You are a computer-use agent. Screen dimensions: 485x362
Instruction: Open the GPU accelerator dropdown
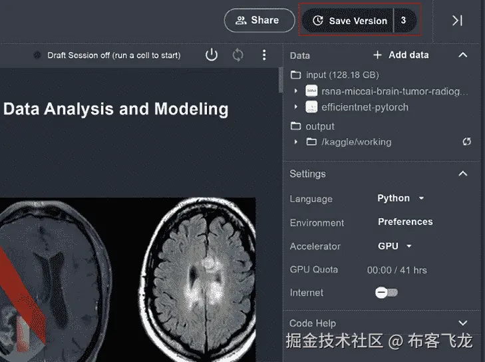click(395, 246)
